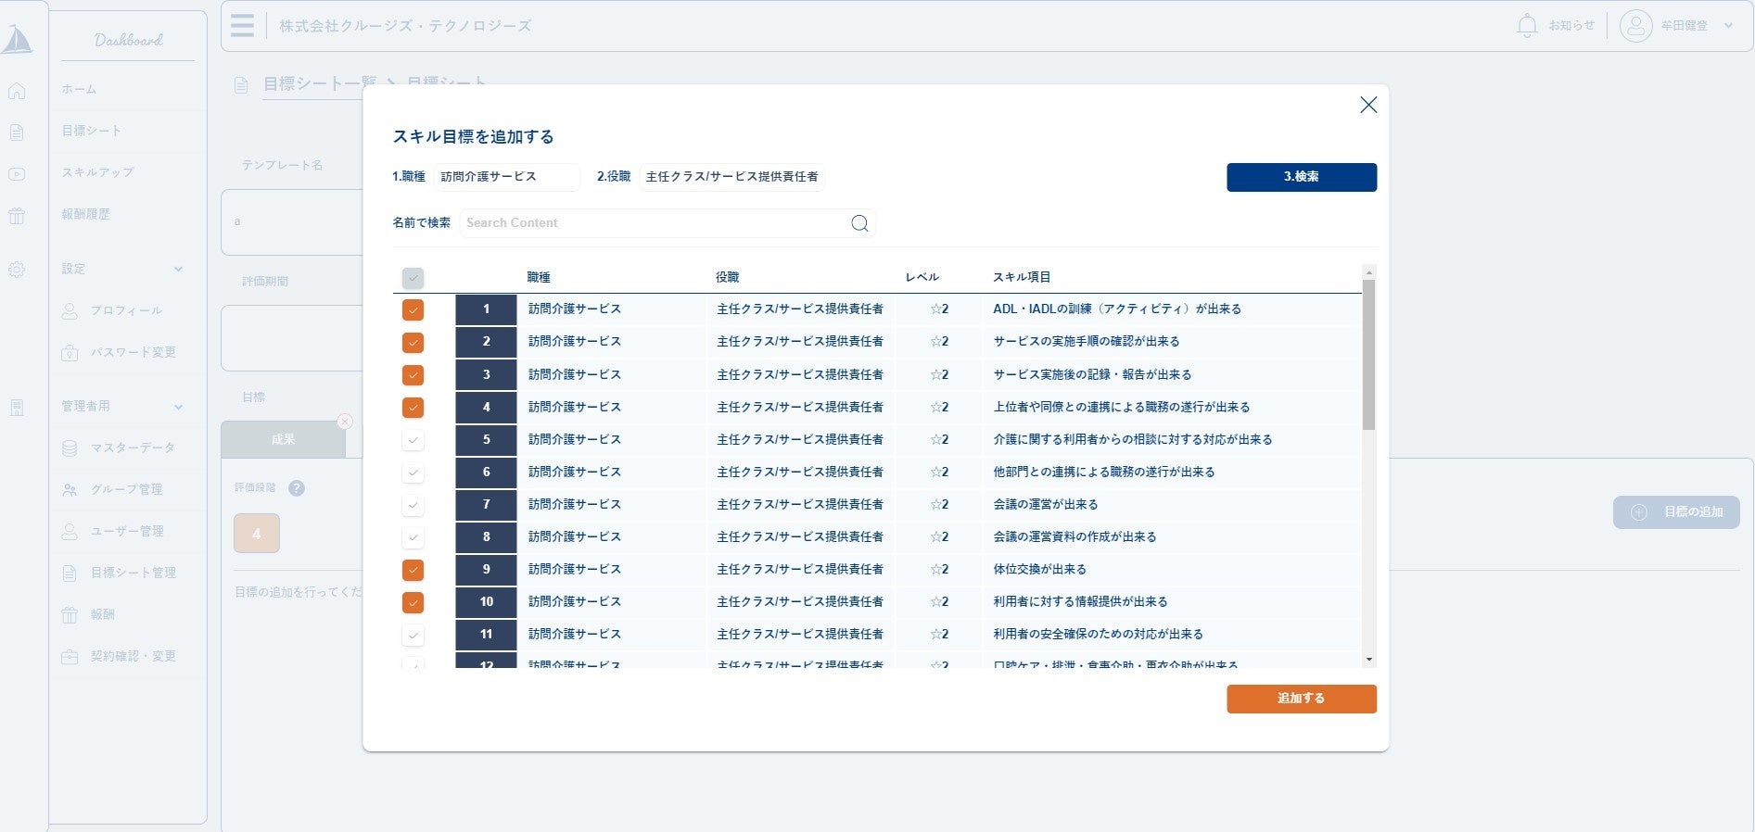
Task: Click the scrollbar down arrow in the skill table
Action: coord(1368,660)
